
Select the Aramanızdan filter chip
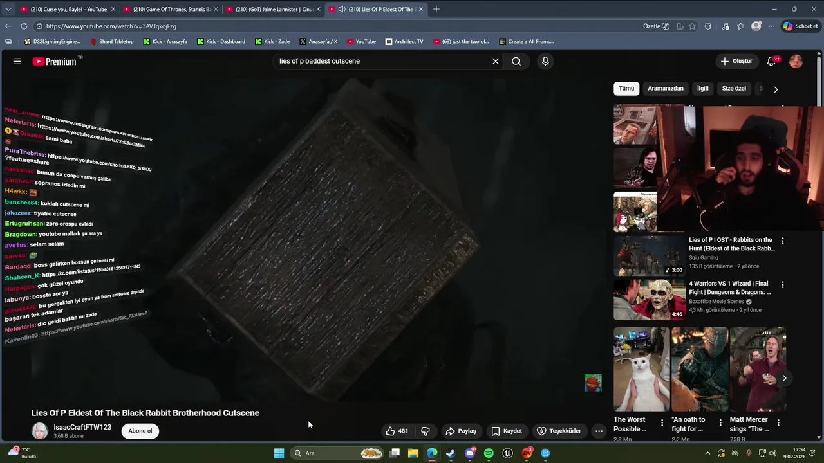(x=666, y=89)
